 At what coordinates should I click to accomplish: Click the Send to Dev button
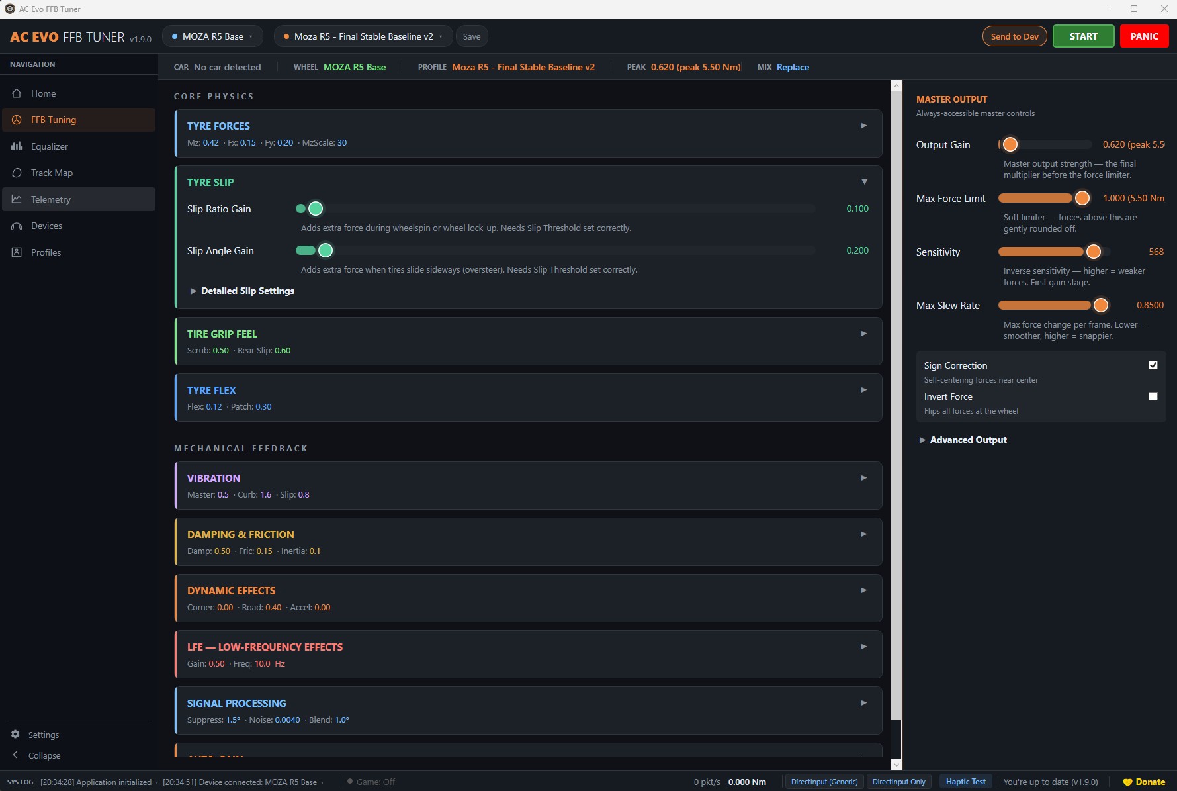(x=1015, y=36)
